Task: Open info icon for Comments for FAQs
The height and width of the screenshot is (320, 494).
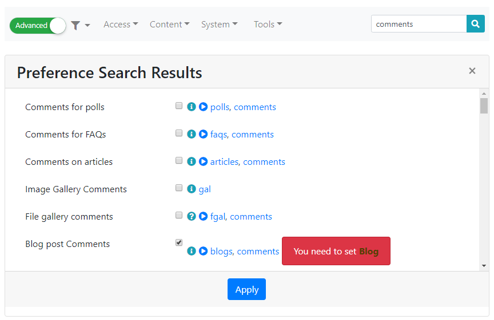Action: tap(192, 134)
